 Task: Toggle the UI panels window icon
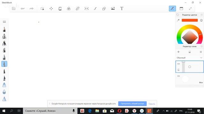click(x=181, y=9)
